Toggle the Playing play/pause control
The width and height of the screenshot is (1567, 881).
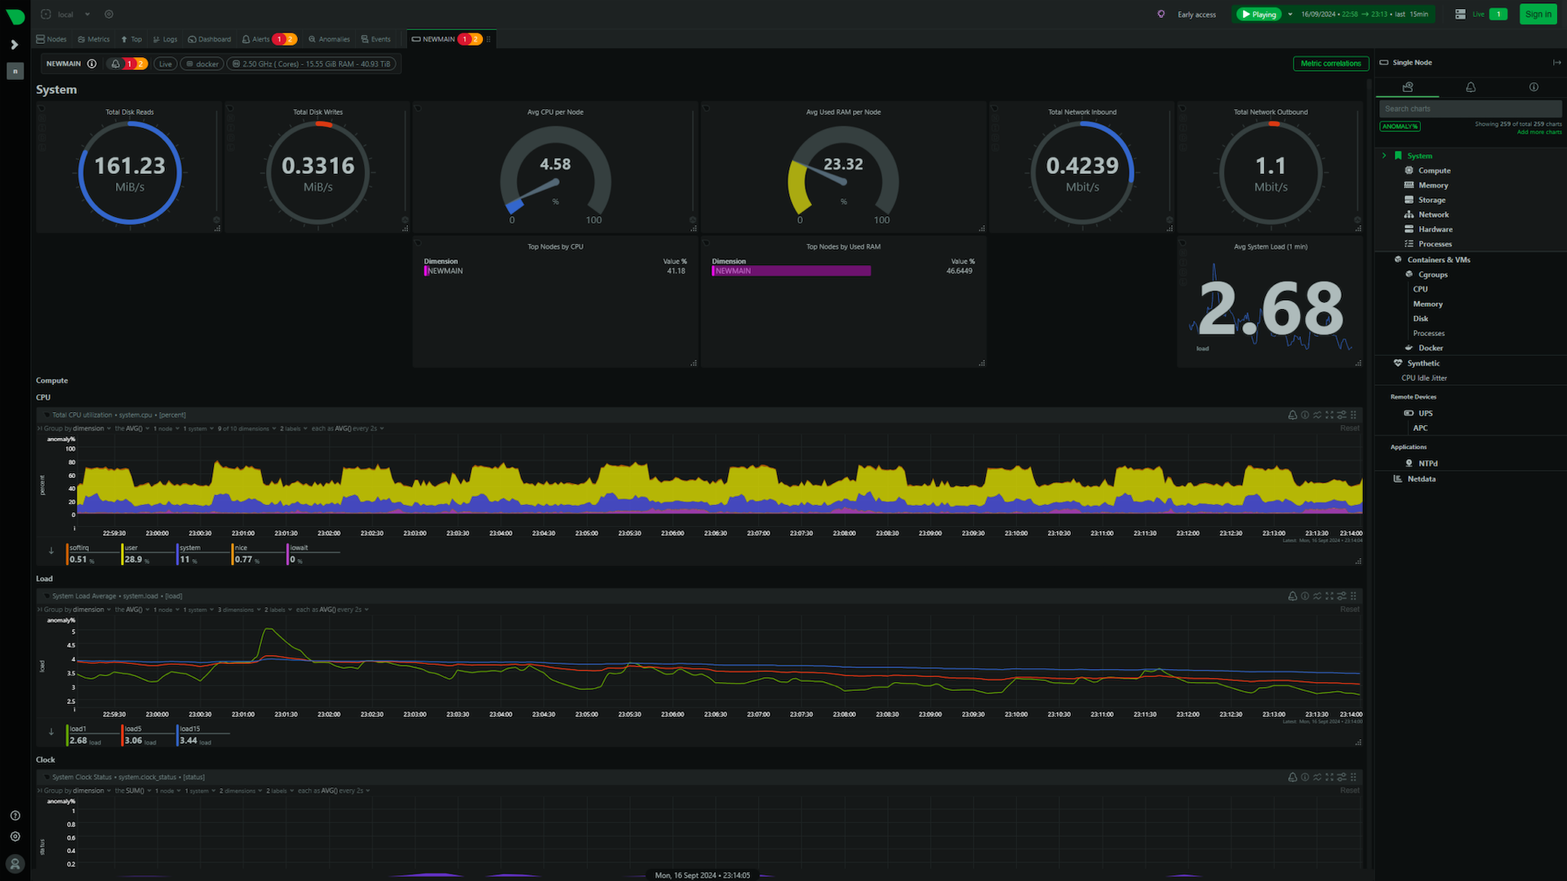point(1258,14)
